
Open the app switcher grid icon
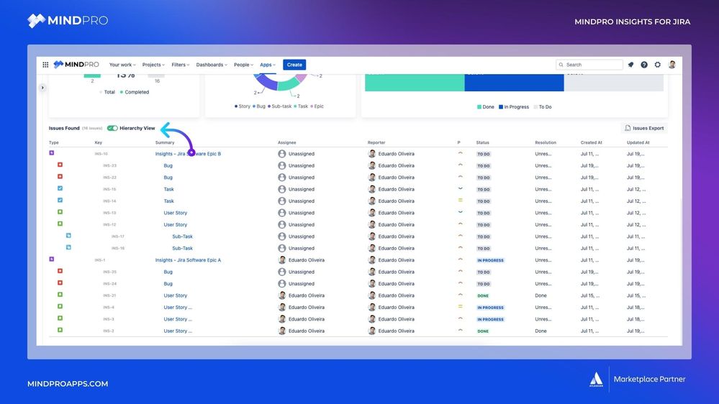point(45,65)
